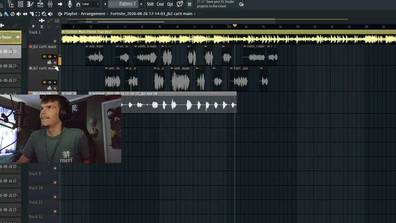Add a new pattern with plus button
Image resolution: width=396 pixels, height=223 pixels.
(x=141, y=4)
